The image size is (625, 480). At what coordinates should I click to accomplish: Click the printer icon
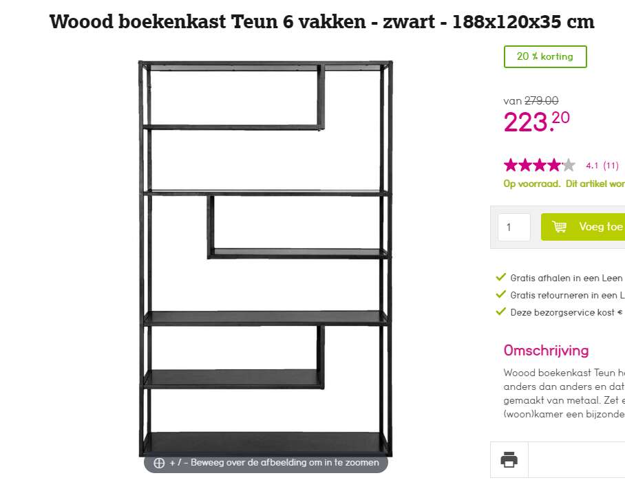click(x=509, y=459)
